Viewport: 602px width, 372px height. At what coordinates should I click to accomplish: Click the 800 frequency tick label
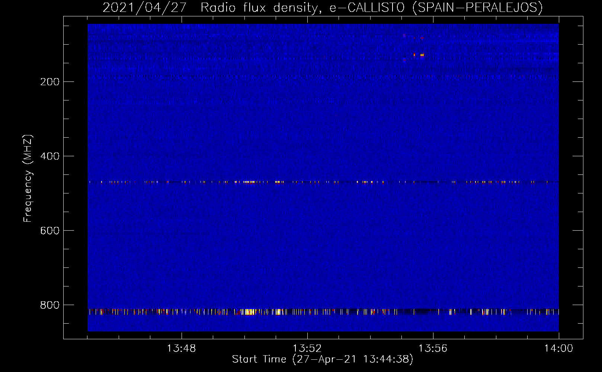click(x=50, y=305)
